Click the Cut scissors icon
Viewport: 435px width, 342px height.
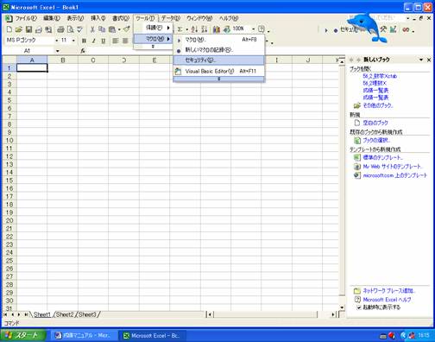(x=92, y=29)
